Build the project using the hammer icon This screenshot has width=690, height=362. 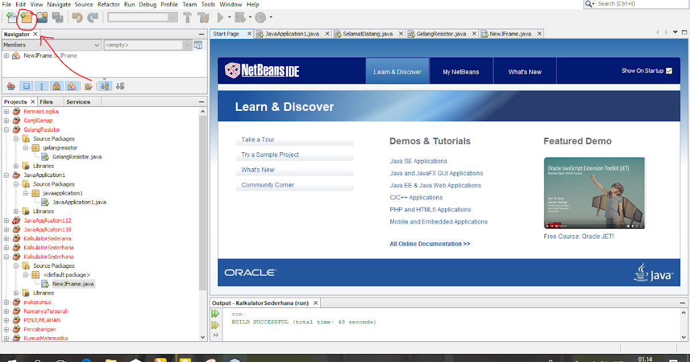tap(188, 17)
